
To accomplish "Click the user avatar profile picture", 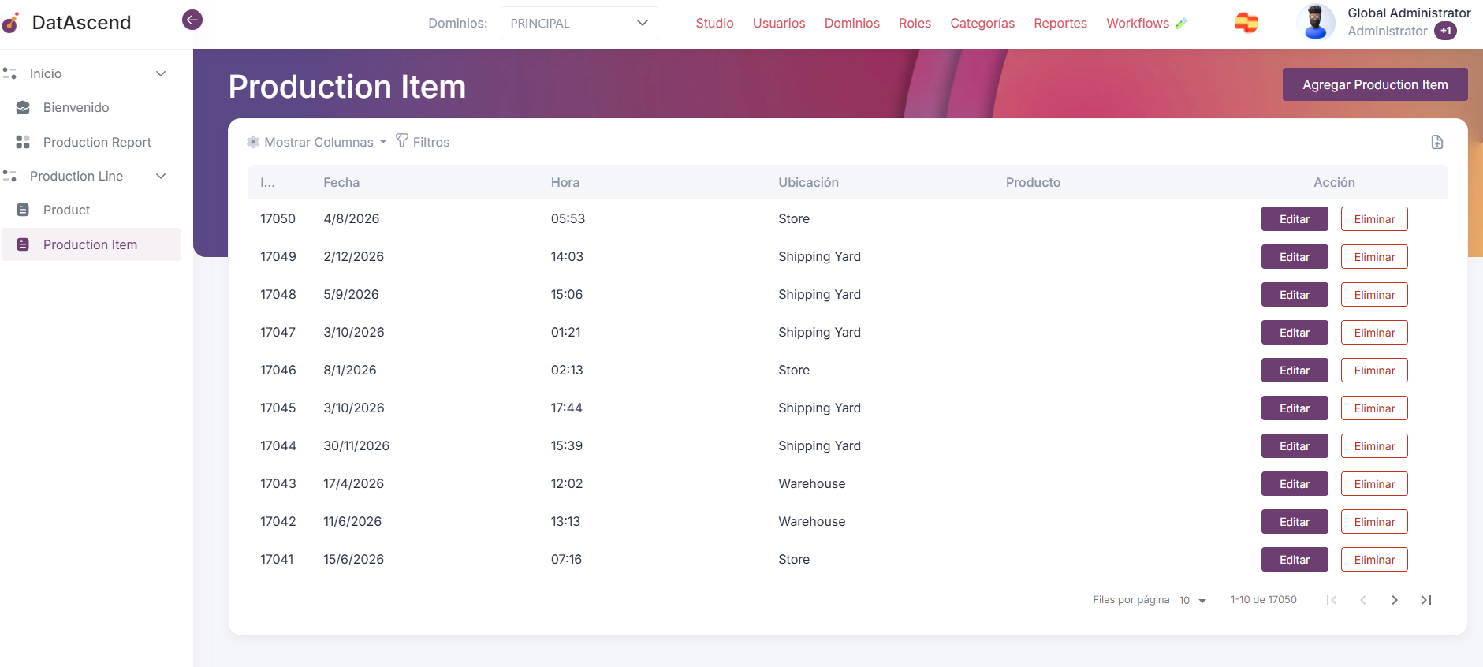I will tap(1315, 22).
